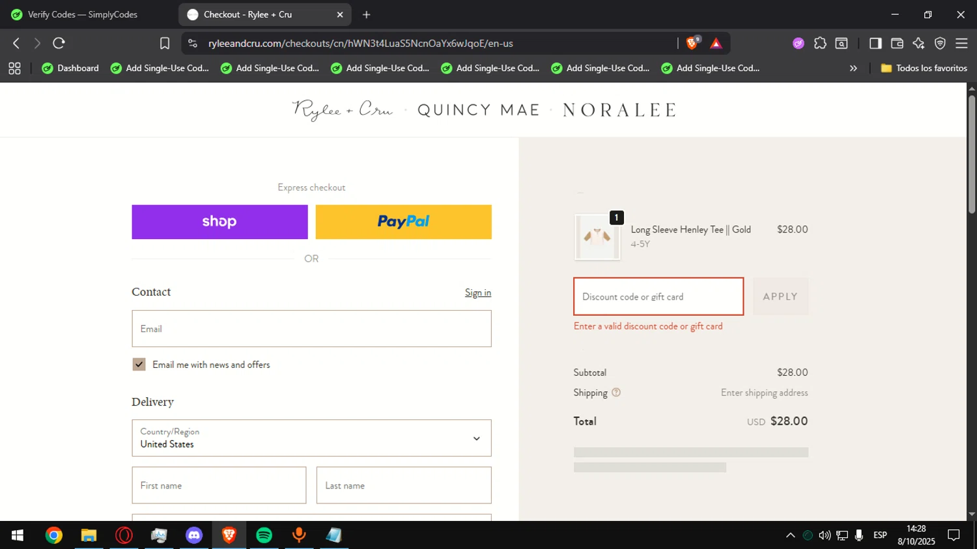Open Opera browser from taskbar

[124, 535]
